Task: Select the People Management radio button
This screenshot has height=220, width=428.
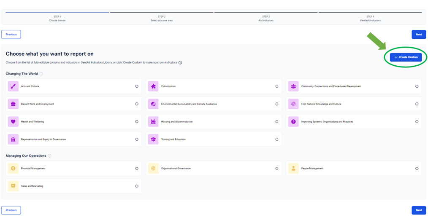Action: click(417, 169)
